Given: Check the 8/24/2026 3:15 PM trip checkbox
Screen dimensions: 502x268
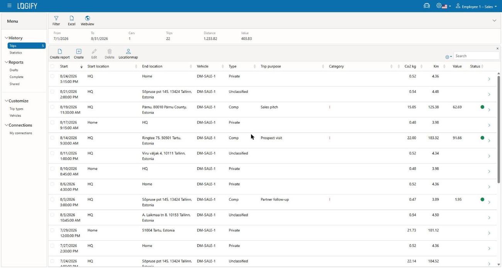Looking at the screenshot, I should point(52,76).
